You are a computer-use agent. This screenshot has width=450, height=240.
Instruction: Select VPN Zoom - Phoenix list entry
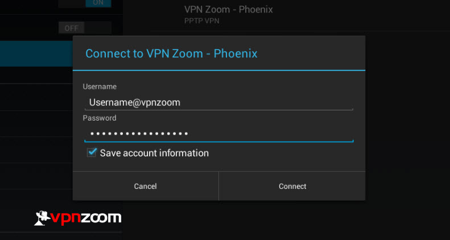300,15
